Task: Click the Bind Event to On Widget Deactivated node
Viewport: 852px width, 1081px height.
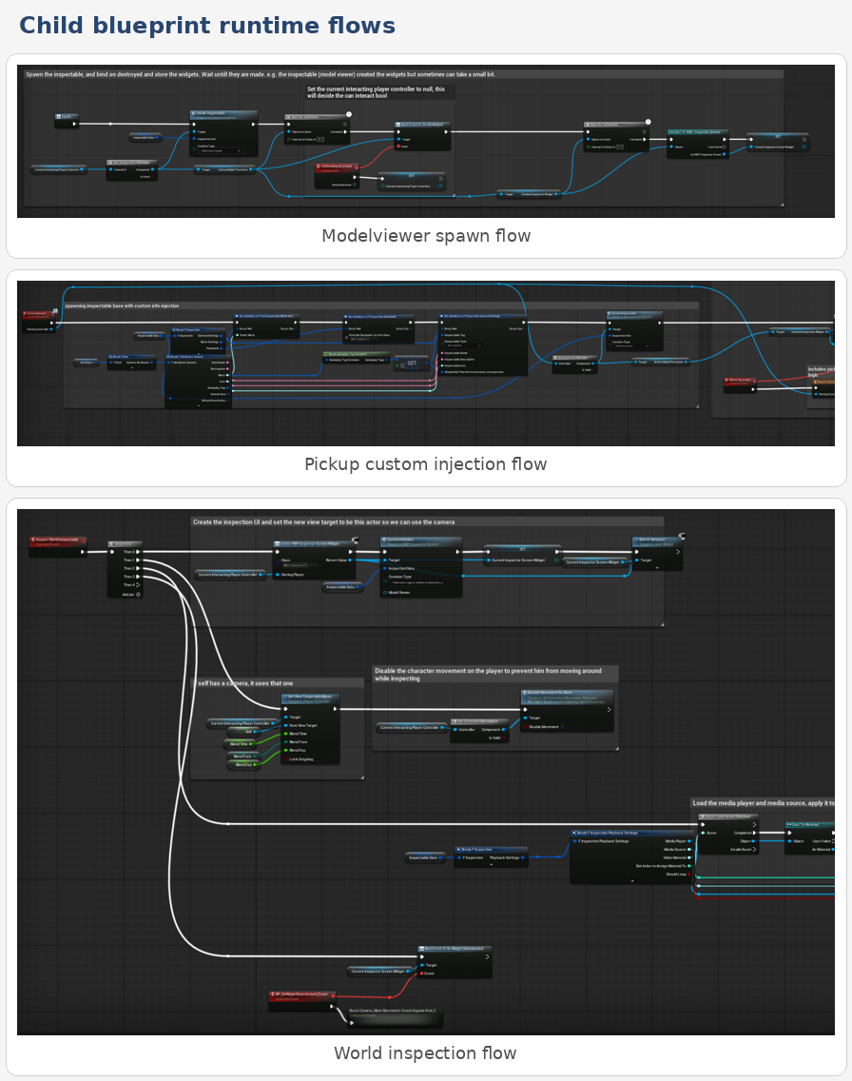Action: pyautogui.click(x=454, y=948)
